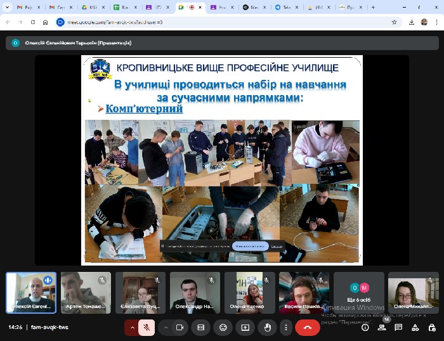Expand camera video settings arrow
This screenshot has height=341, width=444.
[x=166, y=328]
